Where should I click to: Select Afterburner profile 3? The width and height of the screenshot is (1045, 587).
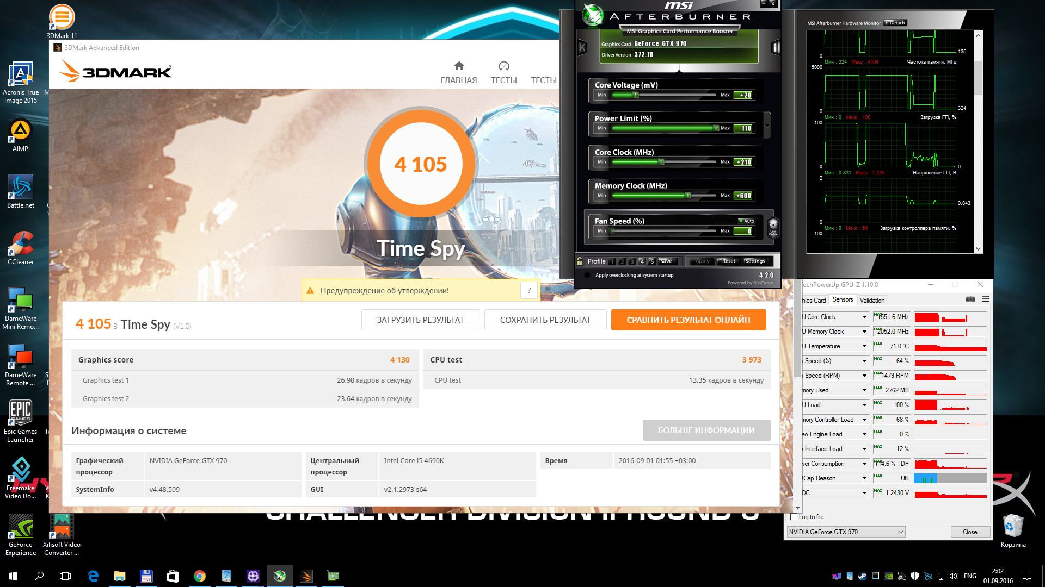point(632,261)
